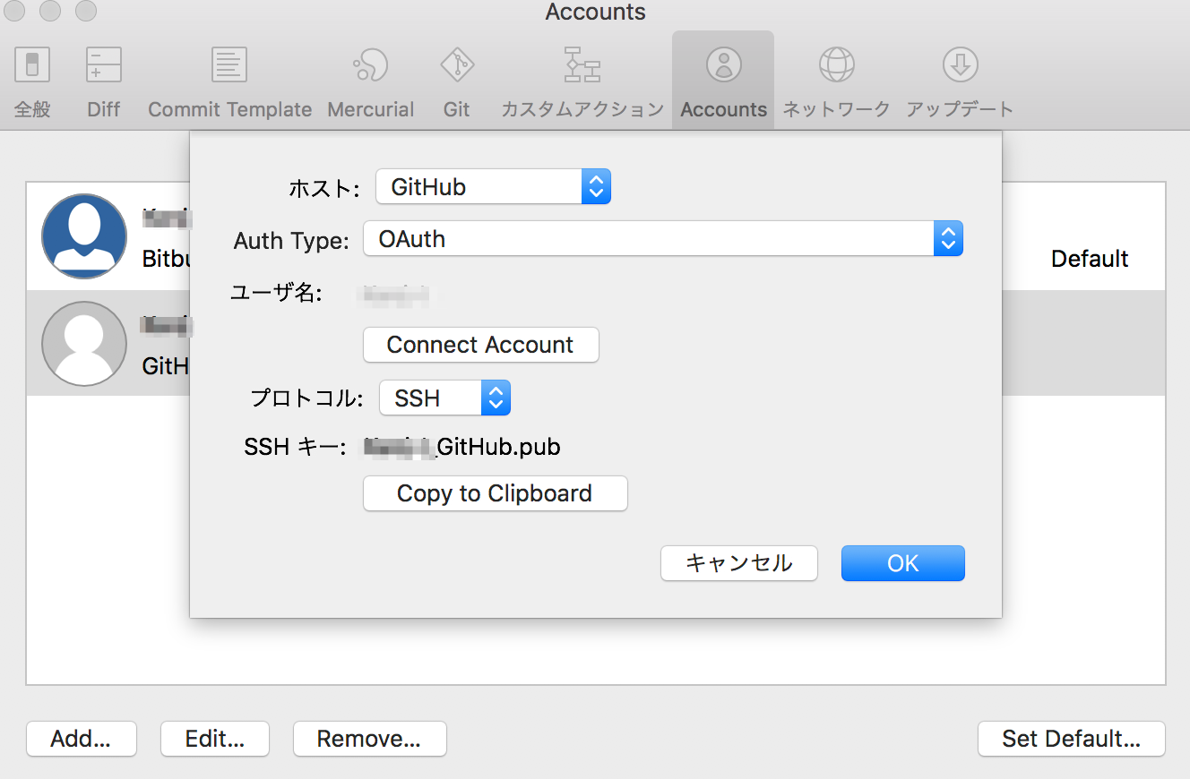
Task: Click the Add... button
Action: (82, 739)
